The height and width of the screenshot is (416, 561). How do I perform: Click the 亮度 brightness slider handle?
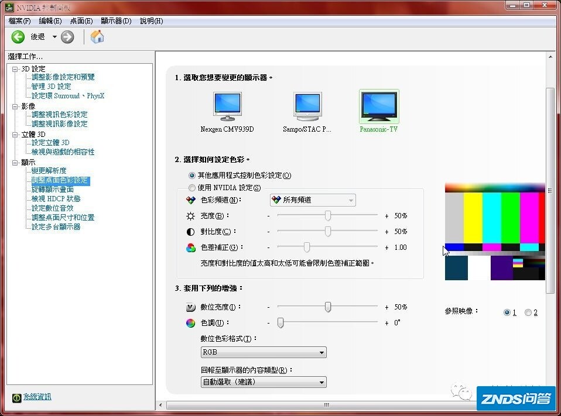pos(328,216)
